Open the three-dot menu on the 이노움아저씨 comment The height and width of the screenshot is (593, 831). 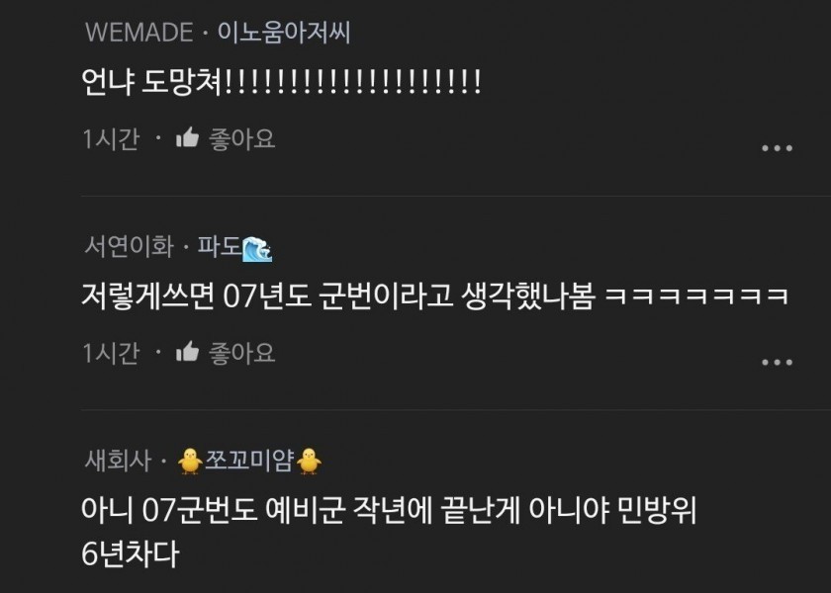pos(777,149)
